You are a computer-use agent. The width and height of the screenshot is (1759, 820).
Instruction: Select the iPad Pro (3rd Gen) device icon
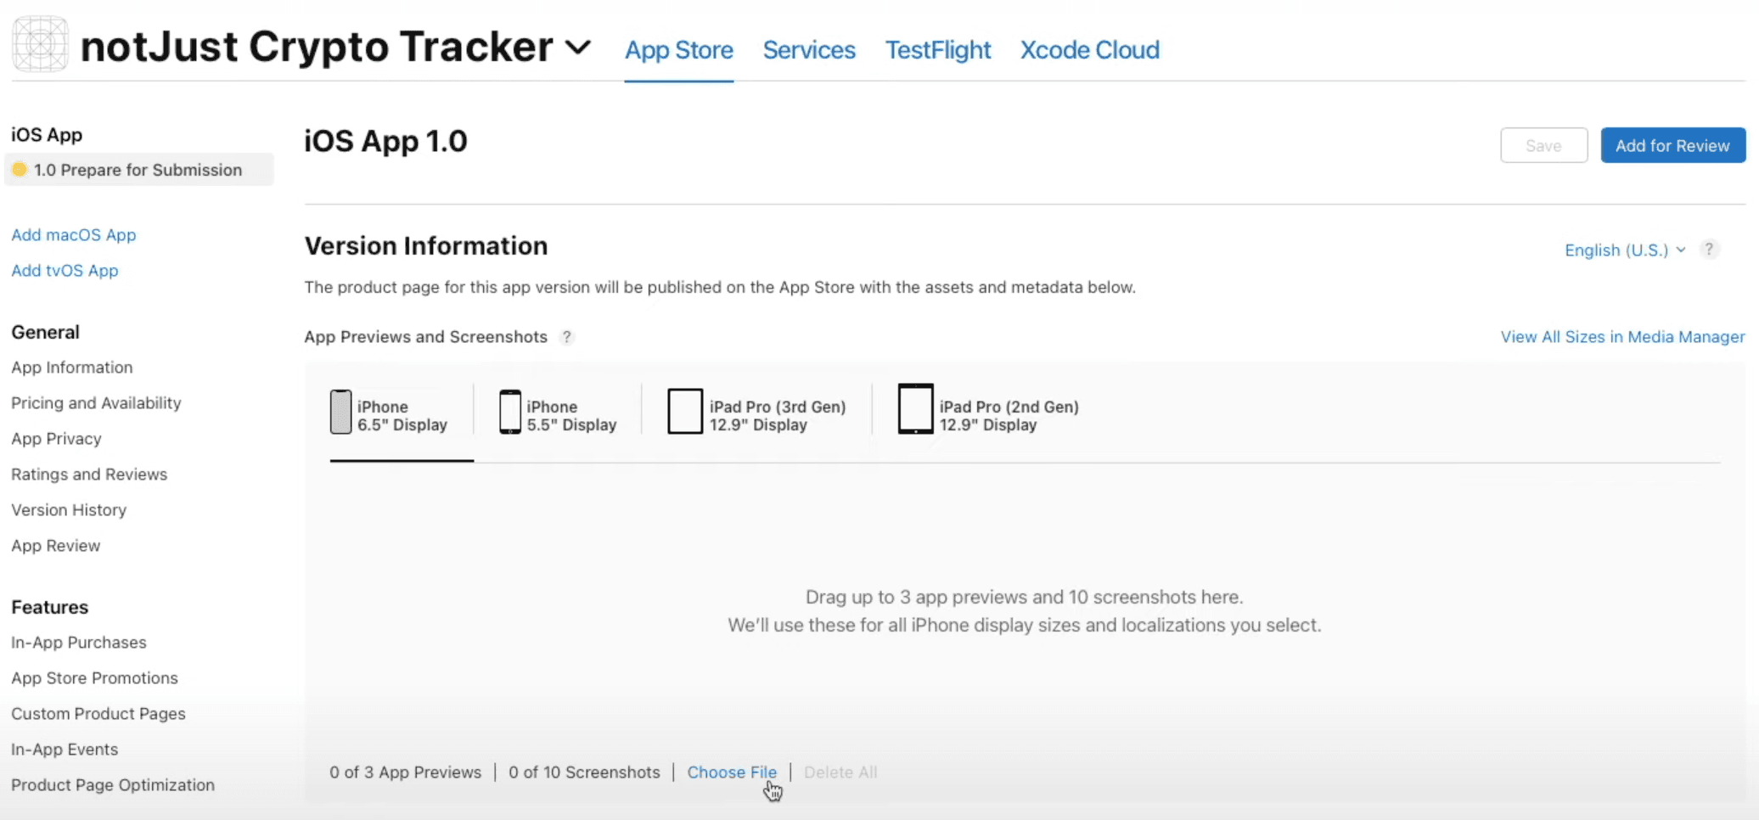point(684,410)
